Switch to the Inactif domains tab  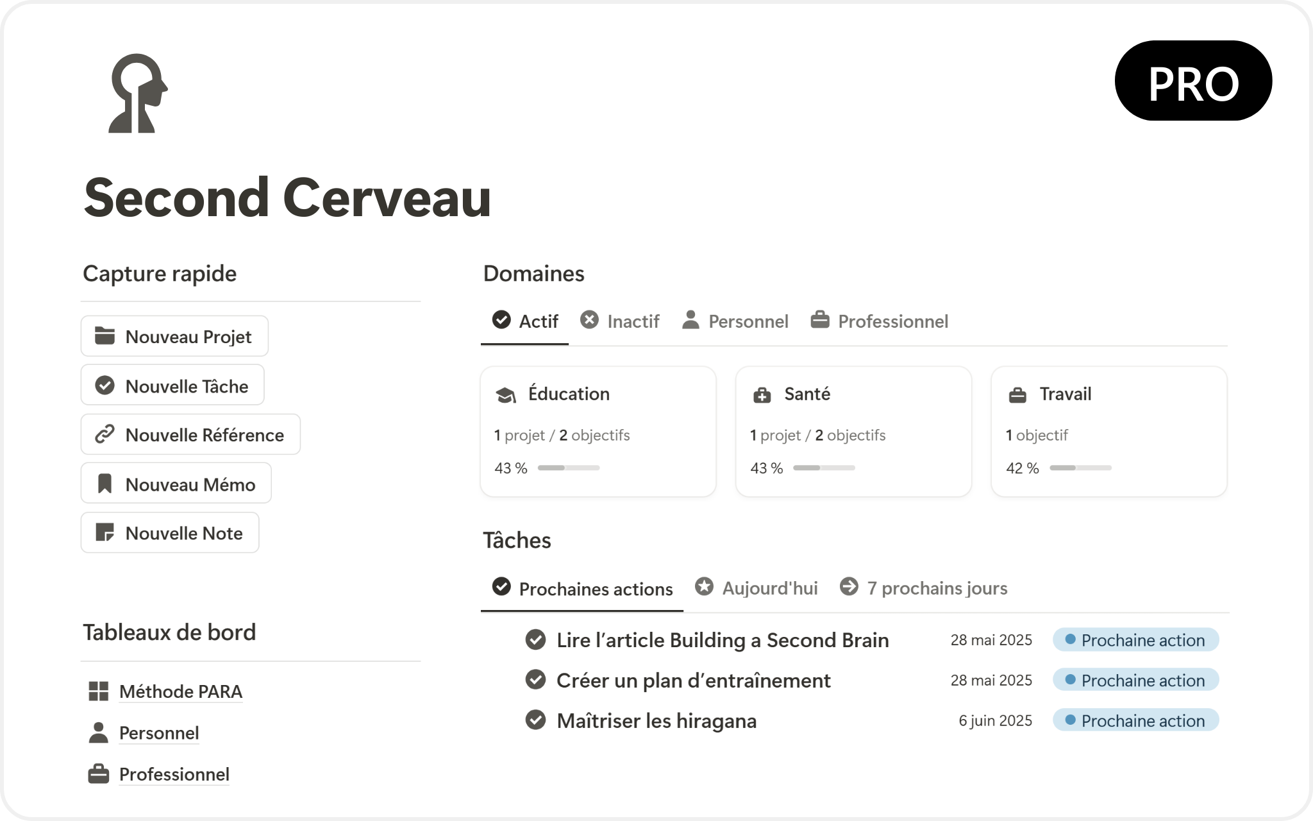click(620, 321)
